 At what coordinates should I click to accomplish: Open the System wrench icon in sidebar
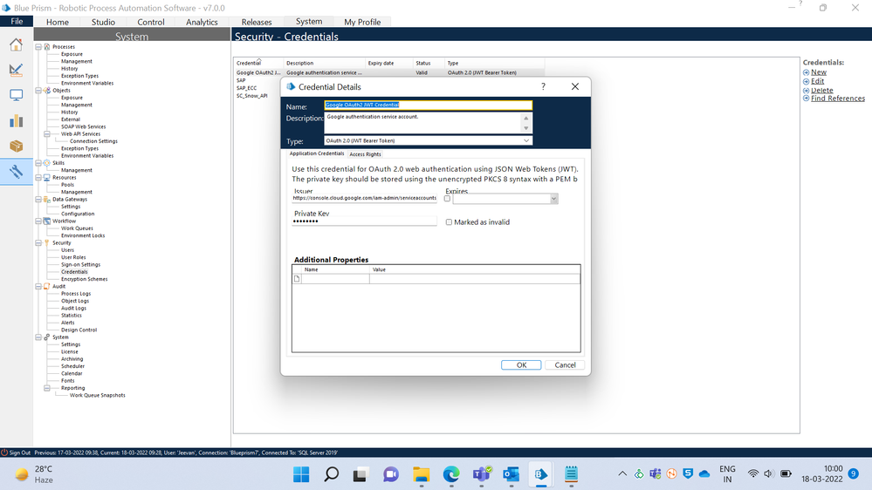pos(16,172)
